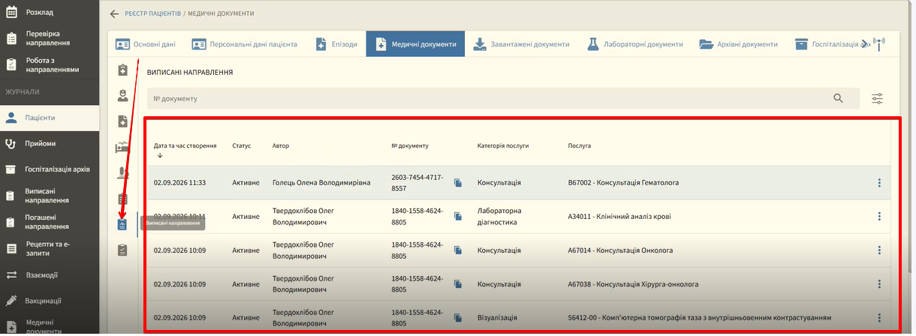Open Розклад in the left sidebar

pyautogui.click(x=50, y=12)
